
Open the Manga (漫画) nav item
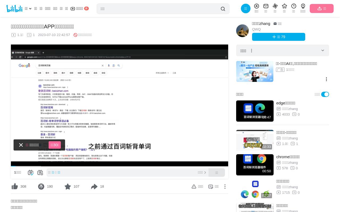(x=61, y=8)
